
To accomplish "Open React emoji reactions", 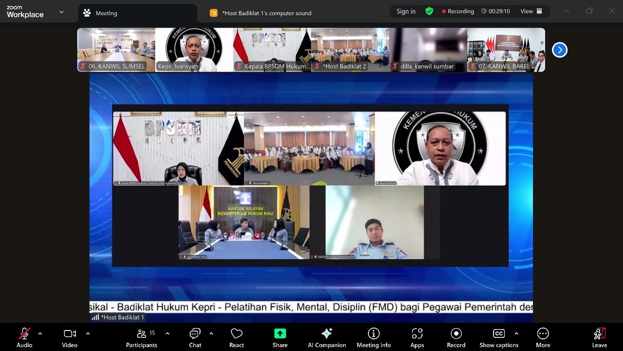I will (237, 338).
